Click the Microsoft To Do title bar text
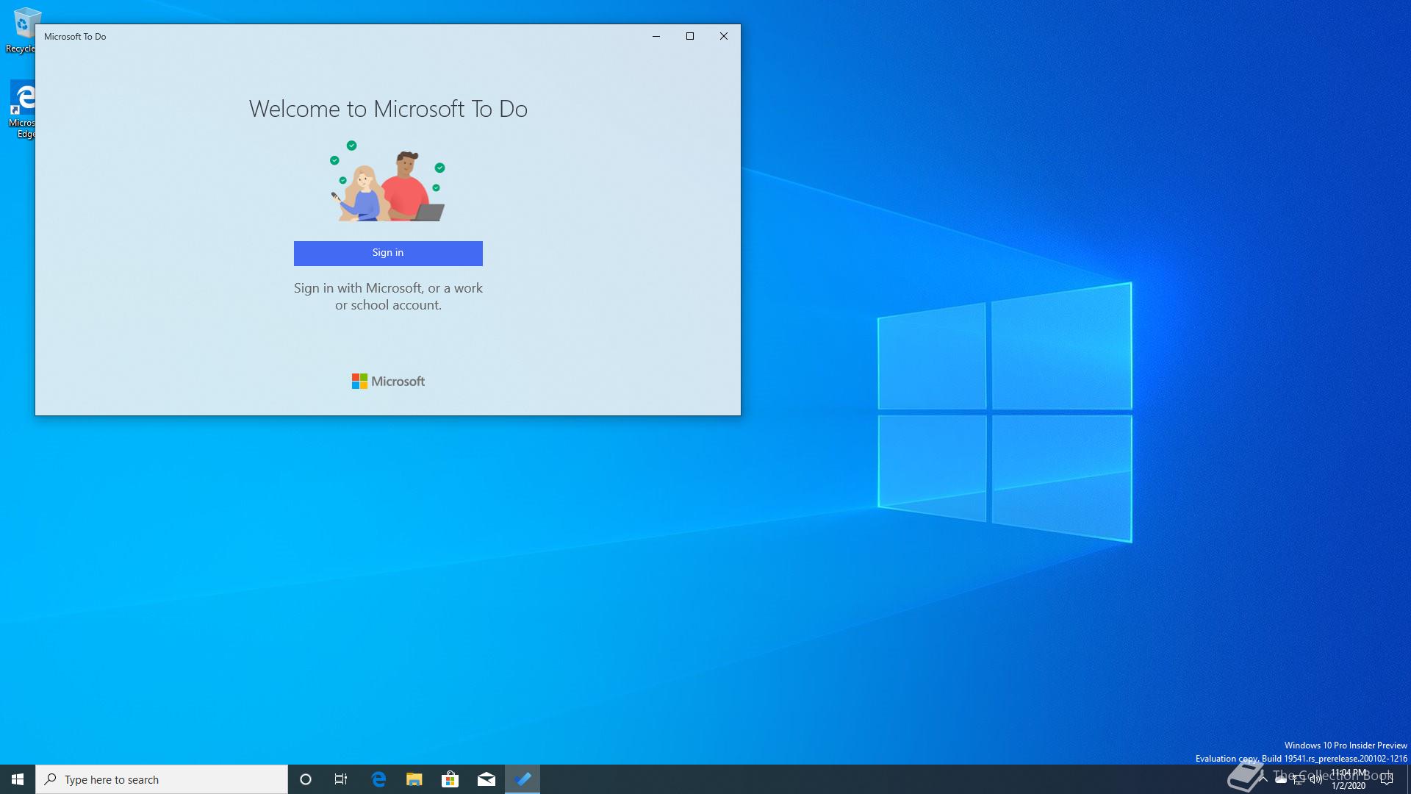 pyautogui.click(x=75, y=37)
